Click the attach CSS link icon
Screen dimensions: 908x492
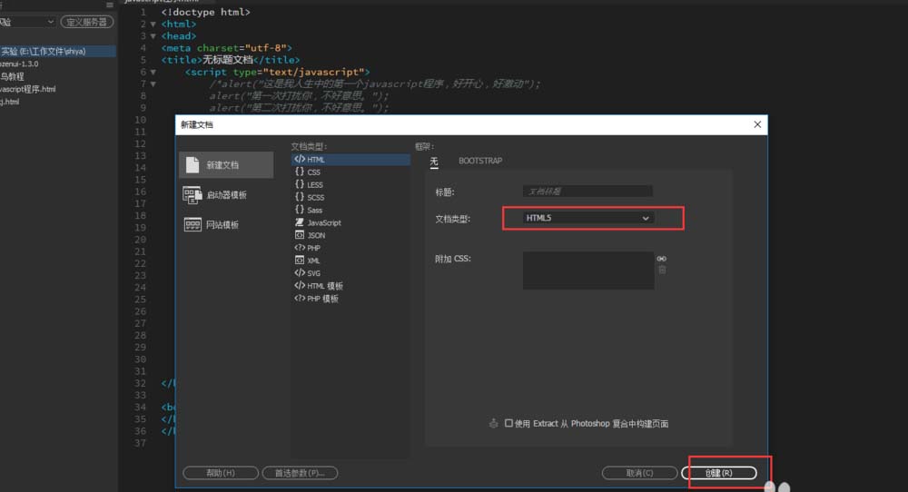(662, 259)
